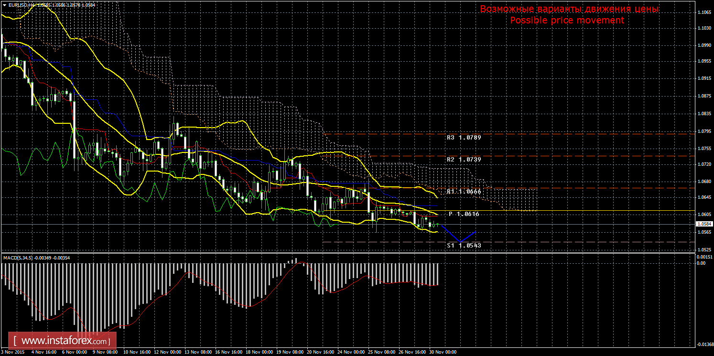Select the P 1.0616 pivot label

[464, 215]
